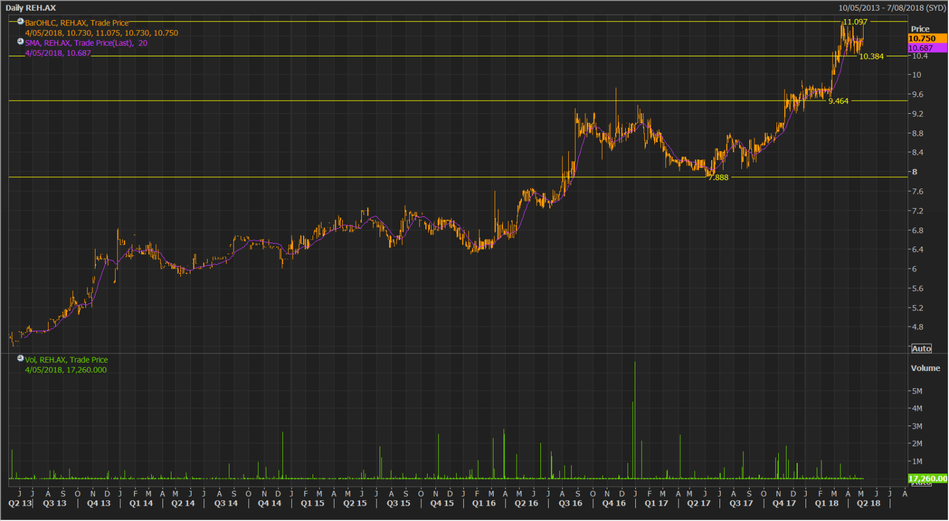Viewport: 949px width, 521px height.
Task: Click the 7.2 tick on price axis
Action: pyautogui.click(x=918, y=211)
